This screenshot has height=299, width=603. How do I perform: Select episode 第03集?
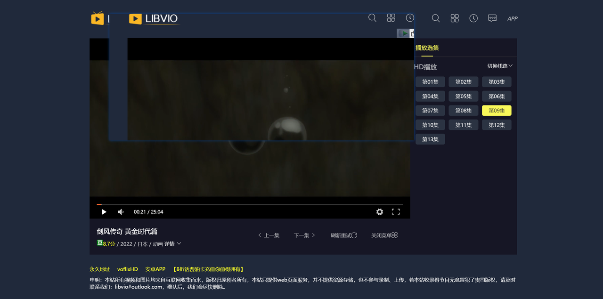(497, 82)
